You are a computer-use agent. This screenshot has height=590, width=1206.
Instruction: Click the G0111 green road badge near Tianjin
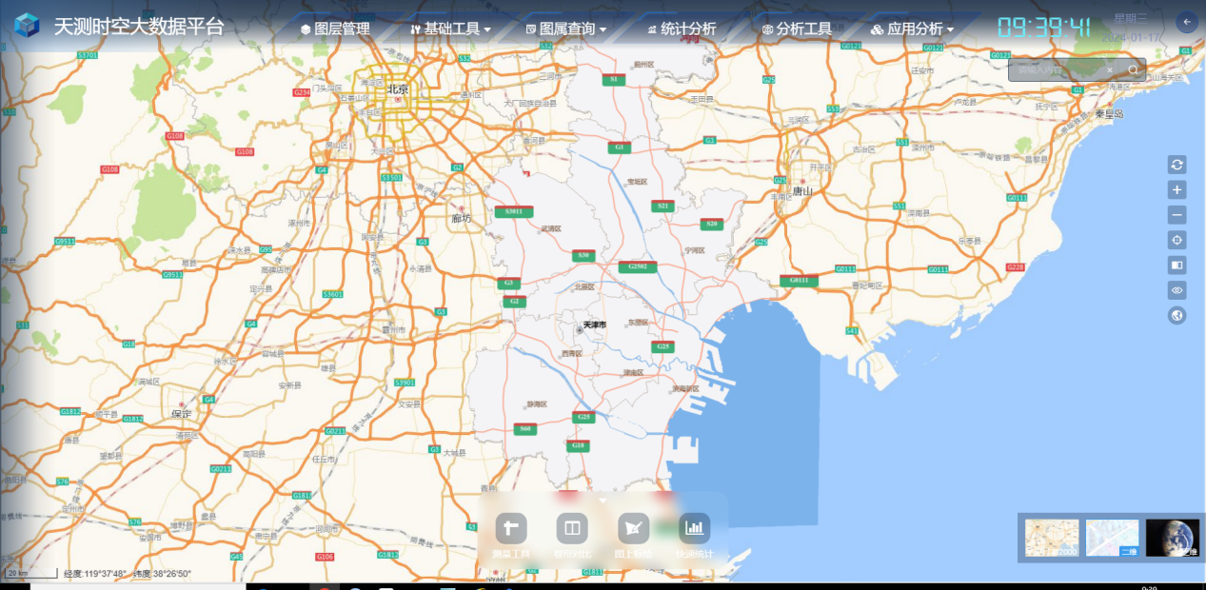click(800, 280)
